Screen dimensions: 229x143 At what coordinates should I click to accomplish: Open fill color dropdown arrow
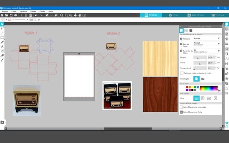pos(6,20)
